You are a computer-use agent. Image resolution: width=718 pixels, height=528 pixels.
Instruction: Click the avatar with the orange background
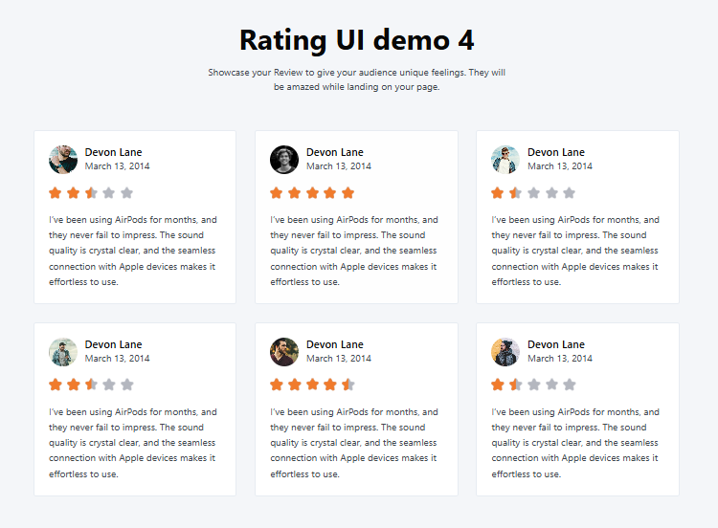coord(505,351)
